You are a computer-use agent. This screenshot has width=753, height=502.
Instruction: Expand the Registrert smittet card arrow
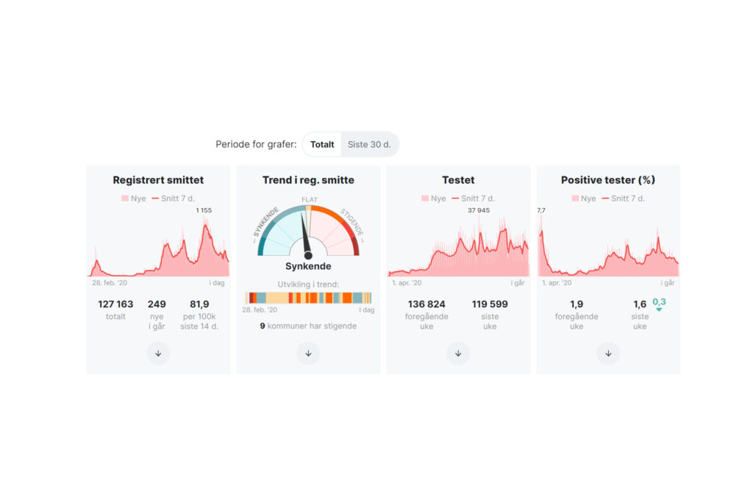tap(158, 354)
